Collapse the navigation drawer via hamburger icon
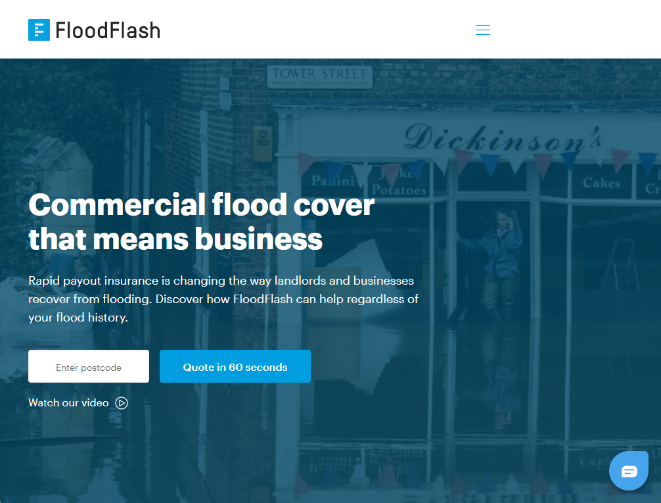The height and width of the screenshot is (503, 661). pyautogui.click(x=482, y=30)
